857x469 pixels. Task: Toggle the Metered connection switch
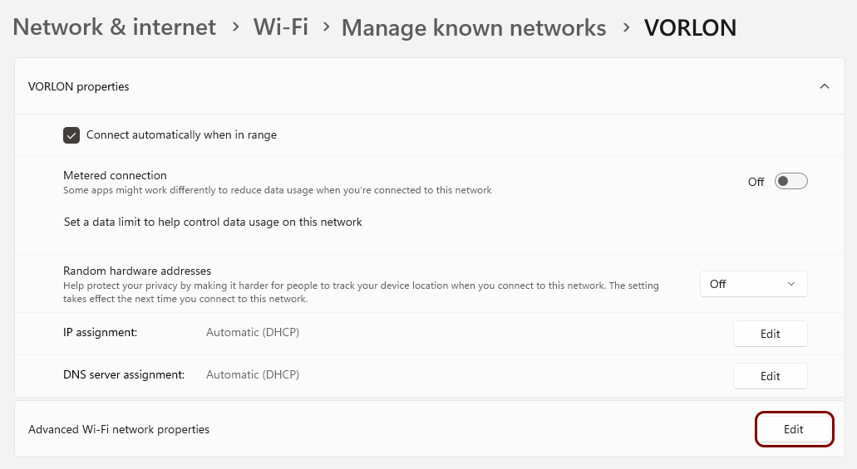[x=791, y=182]
